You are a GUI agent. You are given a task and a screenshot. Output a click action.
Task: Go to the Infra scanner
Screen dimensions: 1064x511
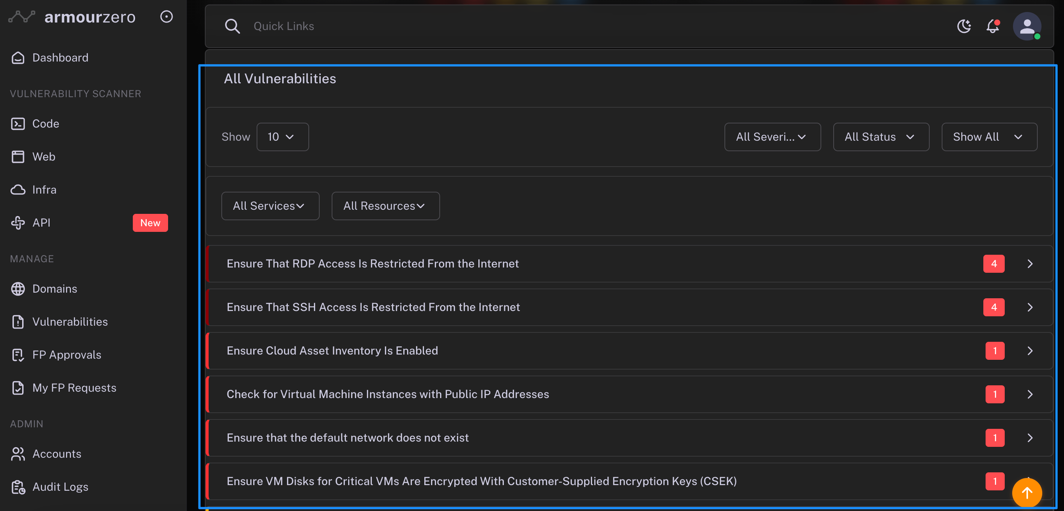coord(44,189)
